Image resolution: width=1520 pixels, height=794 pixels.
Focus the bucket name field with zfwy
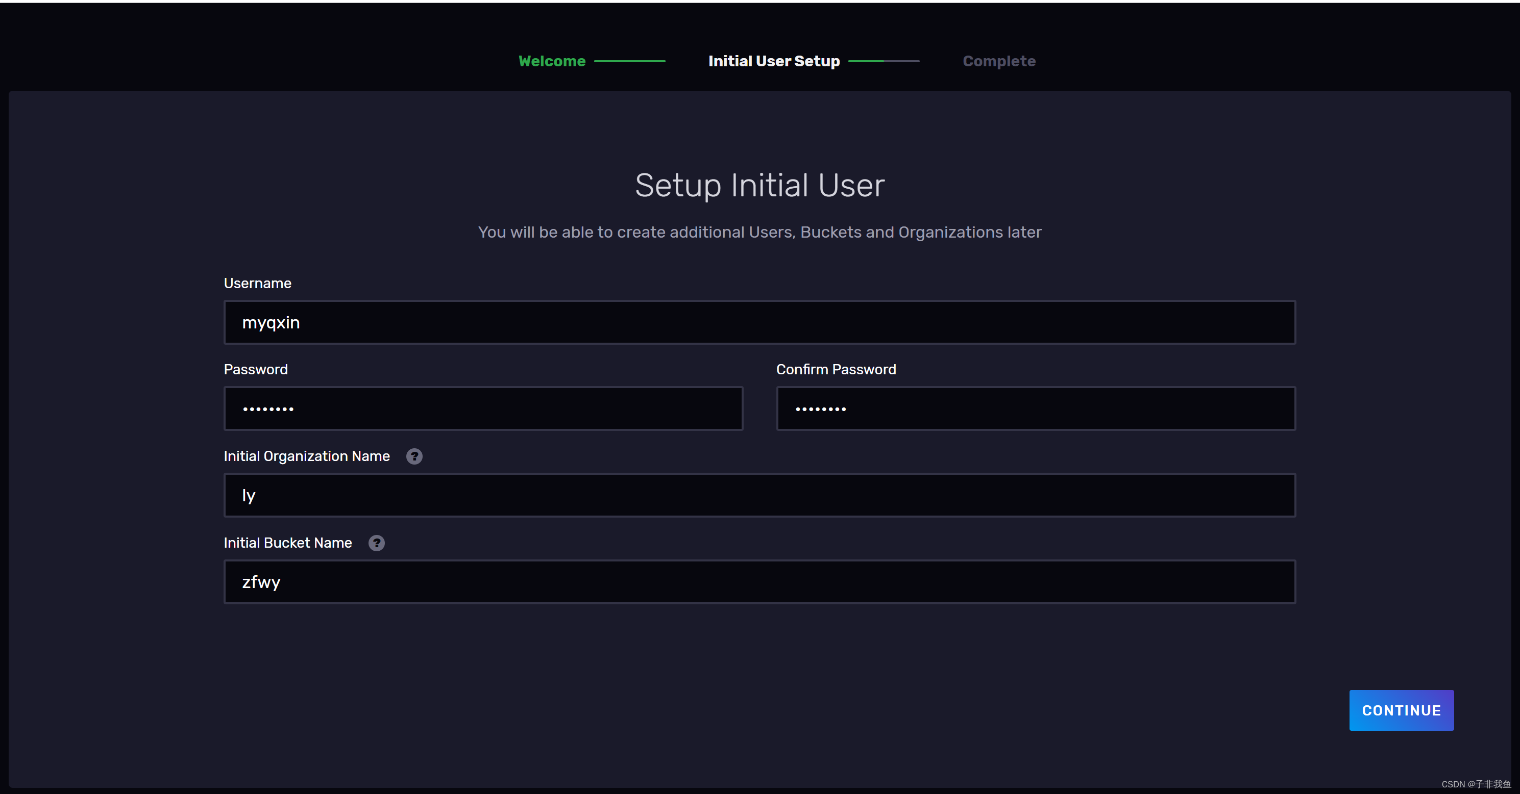[759, 582]
